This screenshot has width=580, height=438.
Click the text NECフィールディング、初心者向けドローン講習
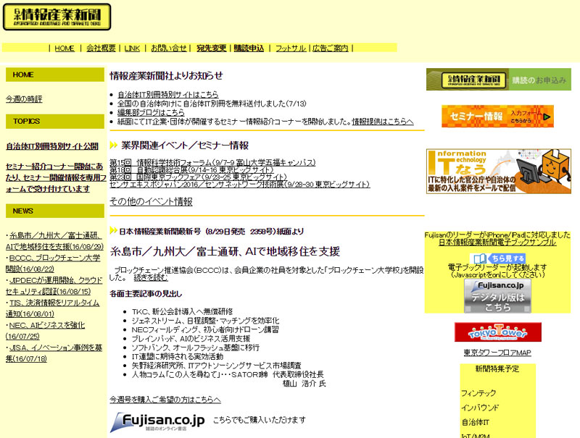click(x=205, y=329)
